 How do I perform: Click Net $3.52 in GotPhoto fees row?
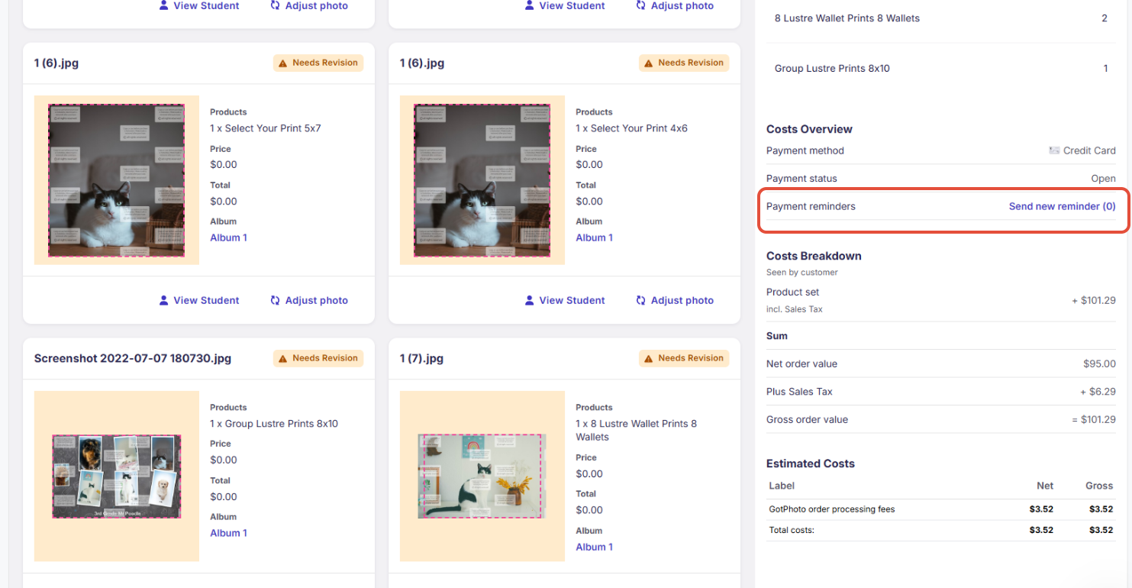(x=1041, y=509)
